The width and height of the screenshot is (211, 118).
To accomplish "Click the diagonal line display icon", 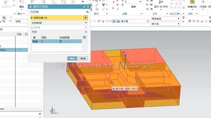I will tap(103, 9).
